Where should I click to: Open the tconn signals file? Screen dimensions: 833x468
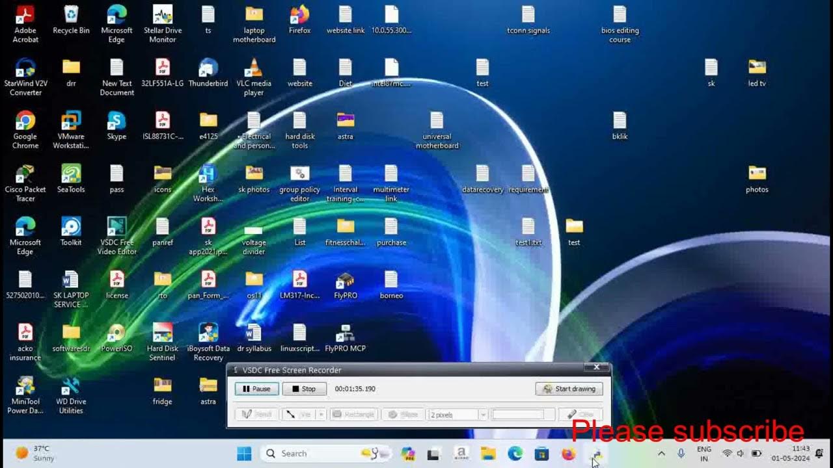528,19
